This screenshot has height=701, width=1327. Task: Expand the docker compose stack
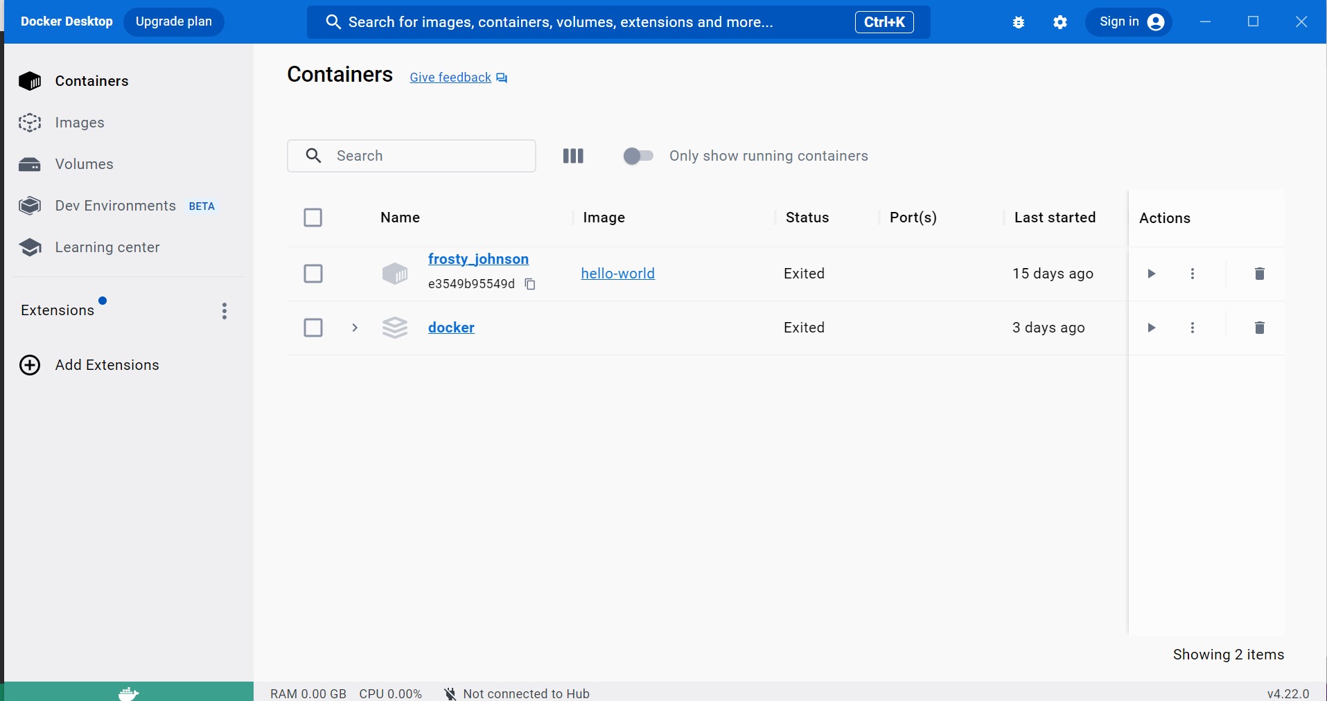coord(355,328)
